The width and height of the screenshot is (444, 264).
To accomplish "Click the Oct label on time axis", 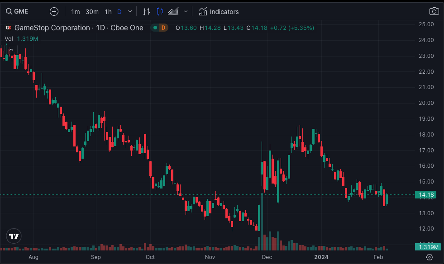I will [150, 257].
